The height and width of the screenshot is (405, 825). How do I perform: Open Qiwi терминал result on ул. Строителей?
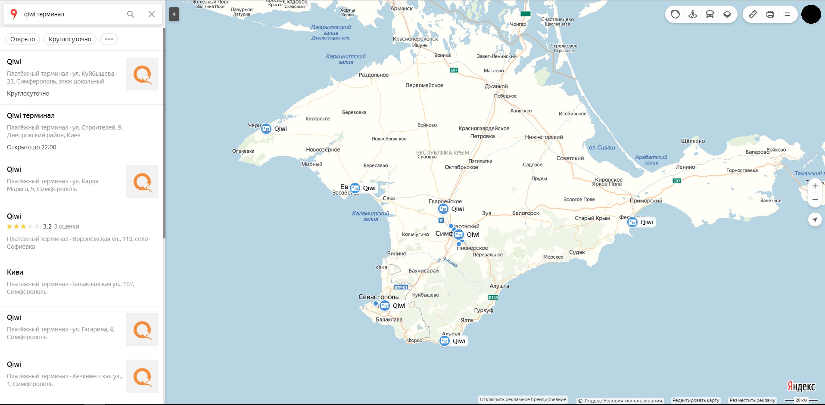coord(82,131)
